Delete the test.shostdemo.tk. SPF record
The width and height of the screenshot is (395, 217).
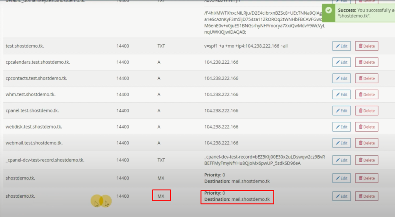tap(366, 46)
